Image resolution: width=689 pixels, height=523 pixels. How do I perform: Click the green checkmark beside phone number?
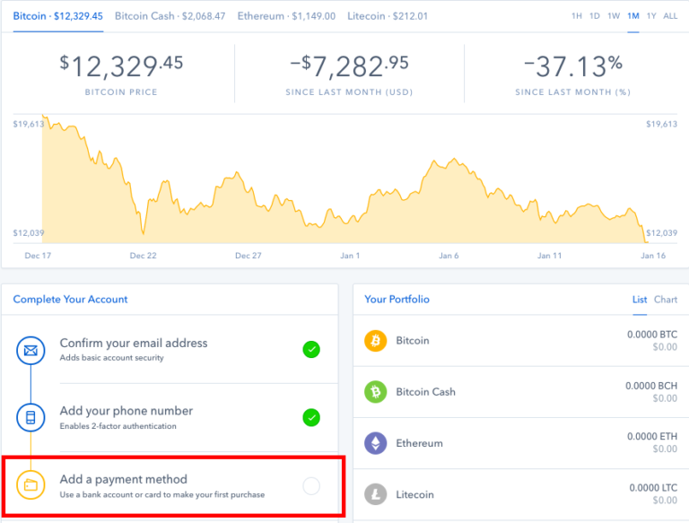point(311,417)
